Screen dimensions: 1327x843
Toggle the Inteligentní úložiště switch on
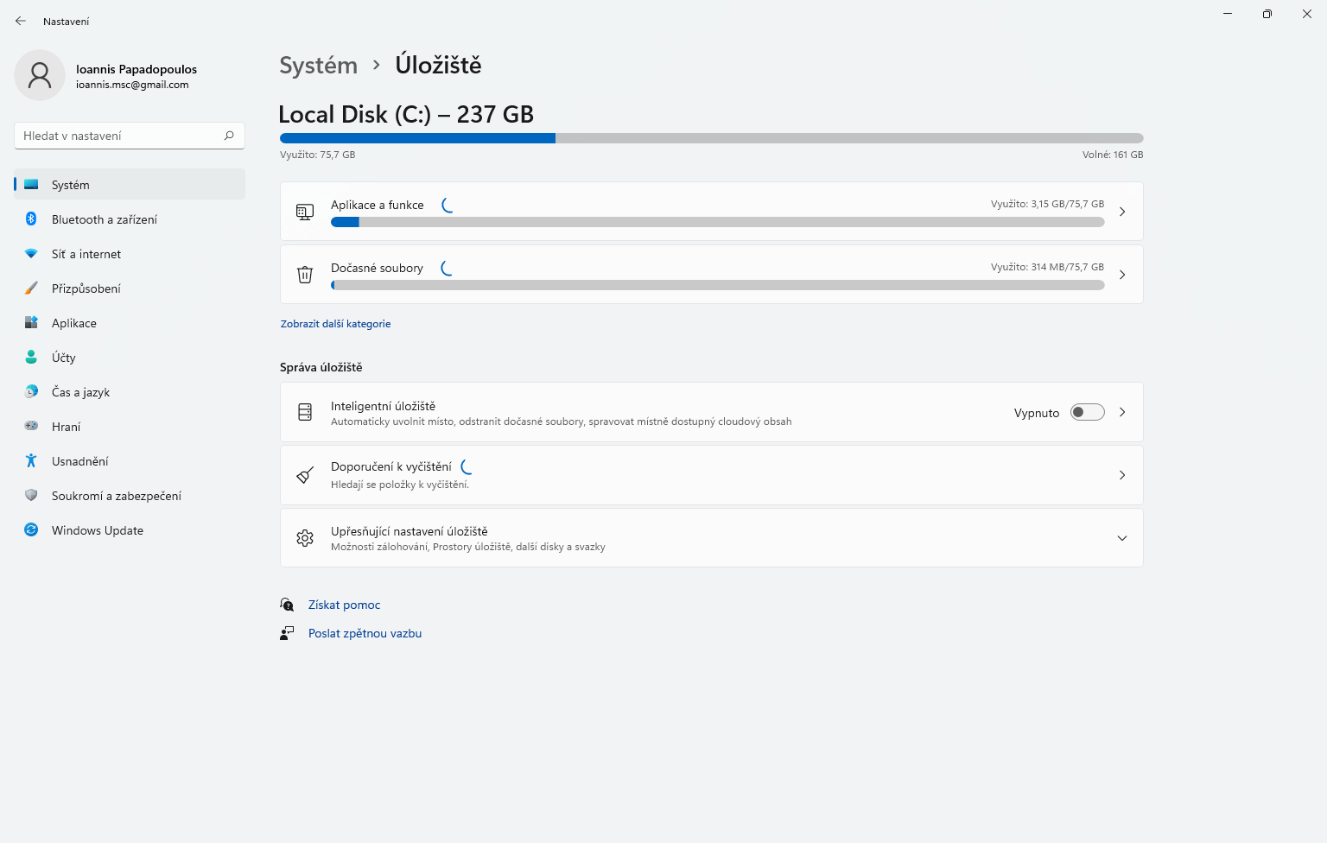point(1087,412)
